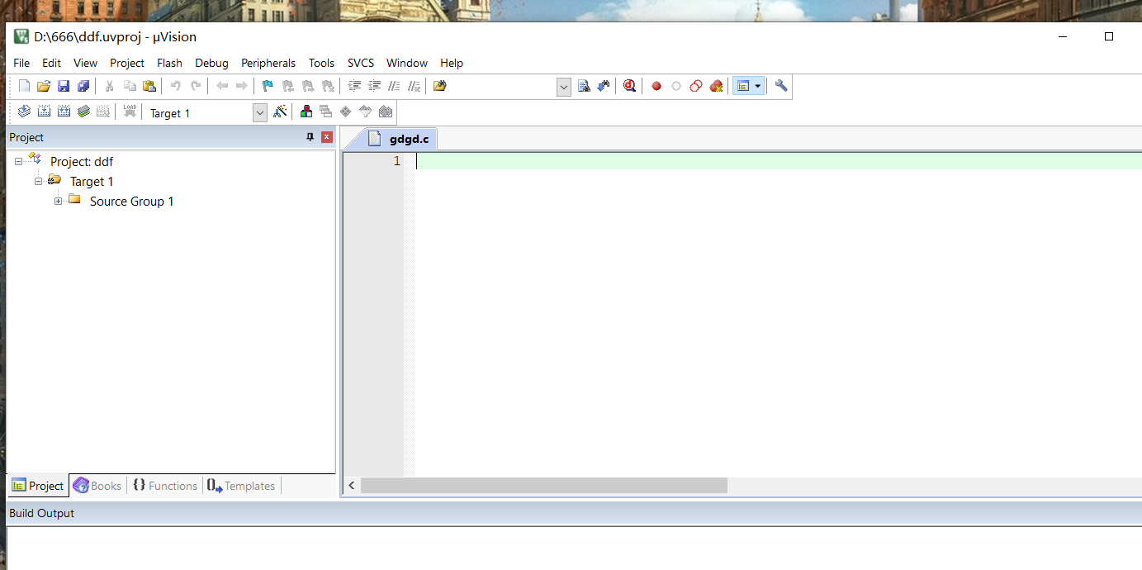Create a new file with the New icon
The height and width of the screenshot is (570, 1142).
coord(24,86)
